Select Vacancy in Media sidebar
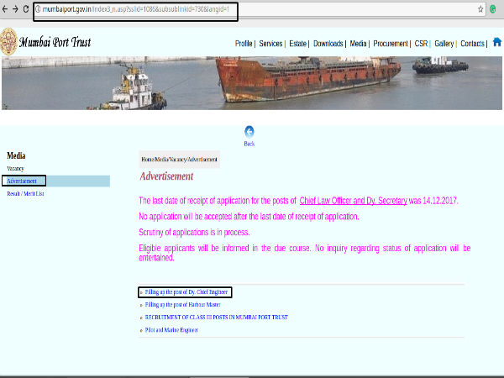 point(15,169)
